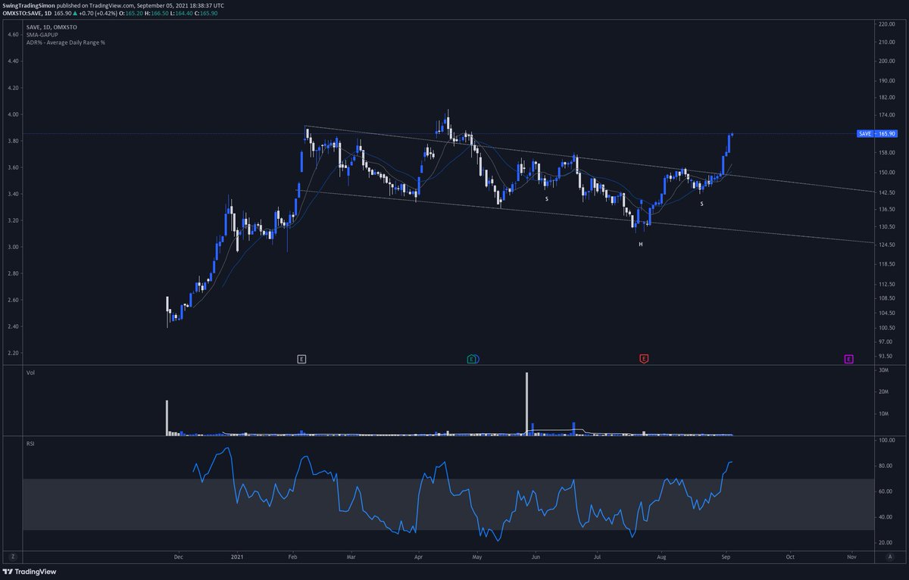
Task: Click the OMXSTO:SAVE, 1D symbol header
Action: pyautogui.click(x=28, y=12)
